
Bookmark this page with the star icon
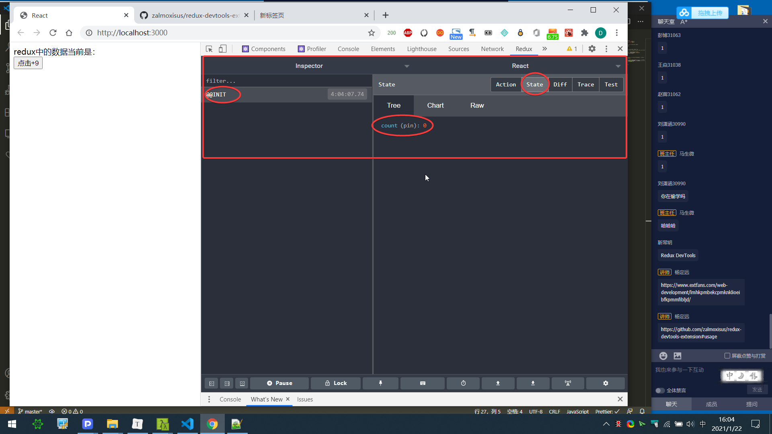372,33
